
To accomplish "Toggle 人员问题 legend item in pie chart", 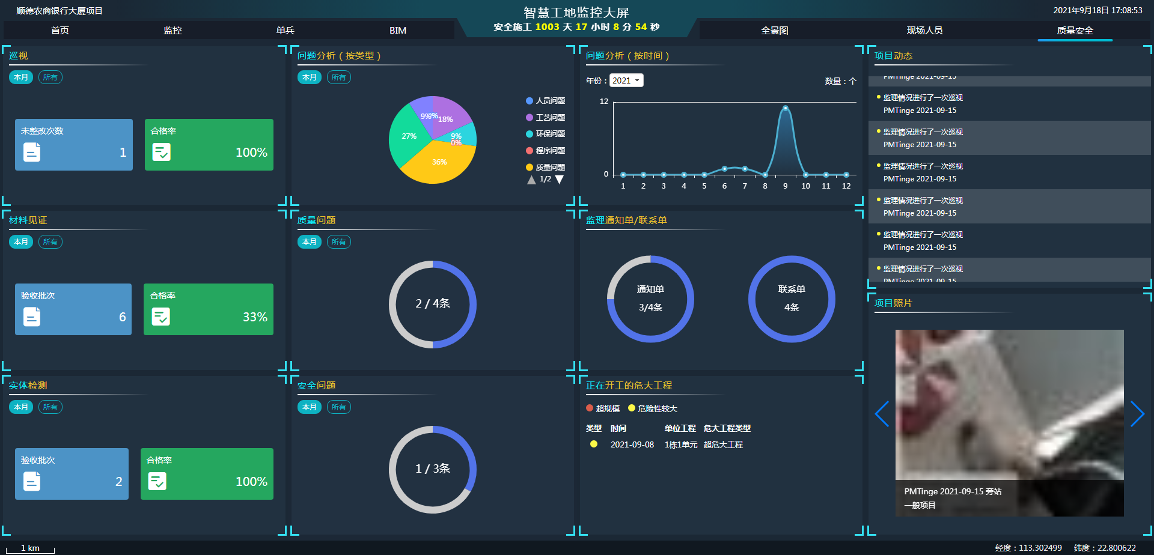I will click(x=545, y=101).
